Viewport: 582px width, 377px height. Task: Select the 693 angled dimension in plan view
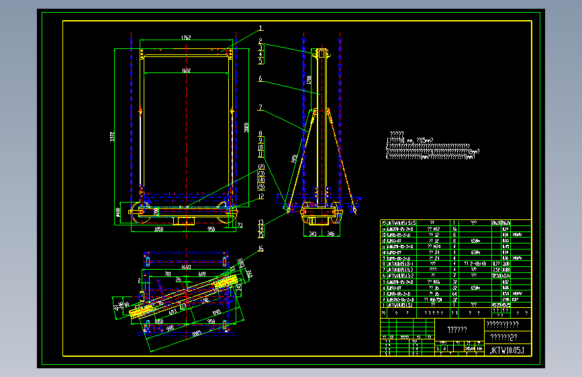click(x=173, y=312)
